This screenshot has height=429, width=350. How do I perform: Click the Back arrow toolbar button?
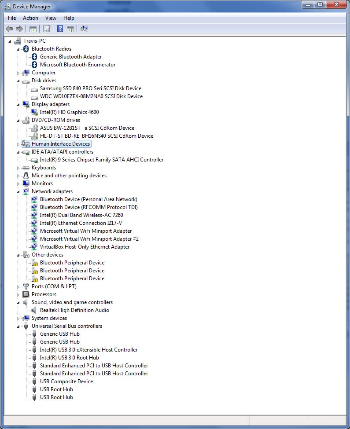point(9,29)
